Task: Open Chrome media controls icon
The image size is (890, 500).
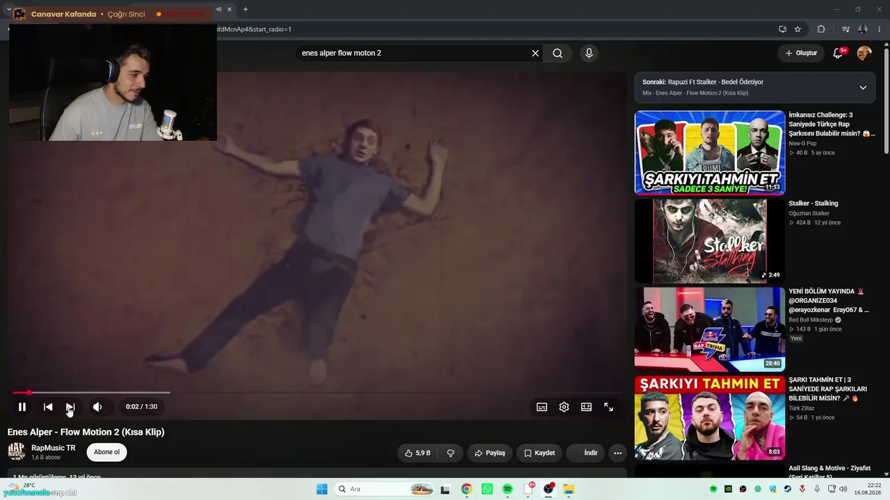Action: [845, 29]
